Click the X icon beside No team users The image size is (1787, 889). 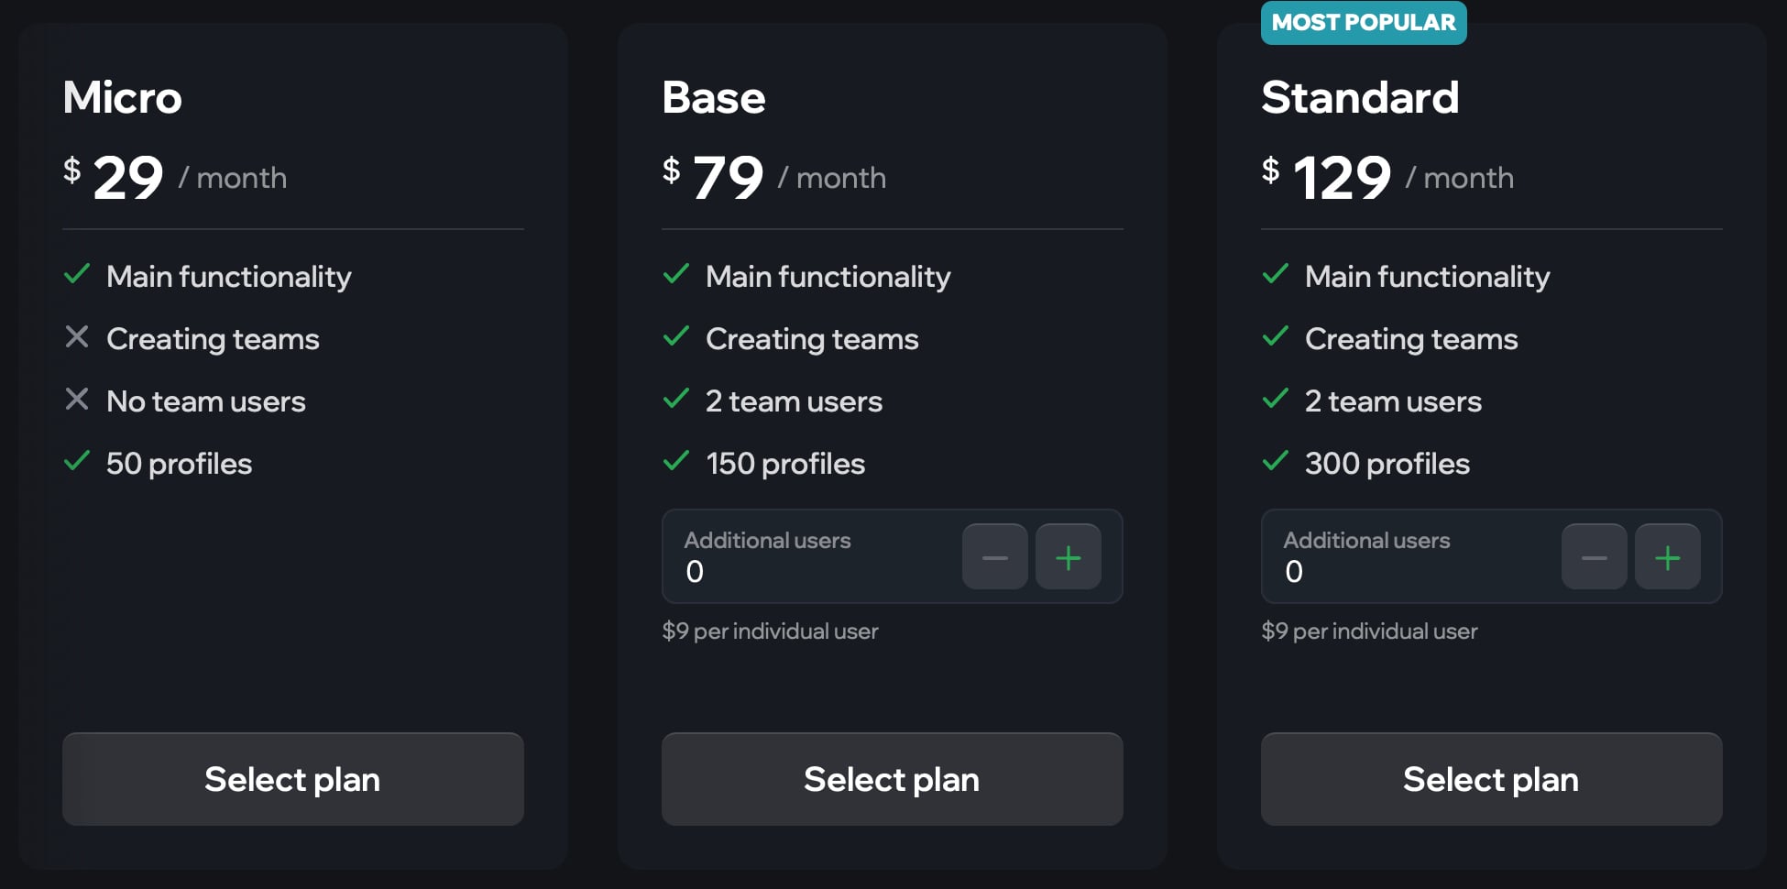click(x=77, y=400)
